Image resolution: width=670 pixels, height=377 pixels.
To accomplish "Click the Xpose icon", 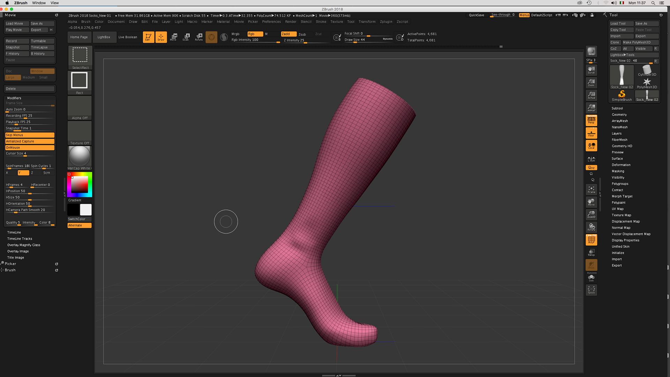I will click(591, 290).
